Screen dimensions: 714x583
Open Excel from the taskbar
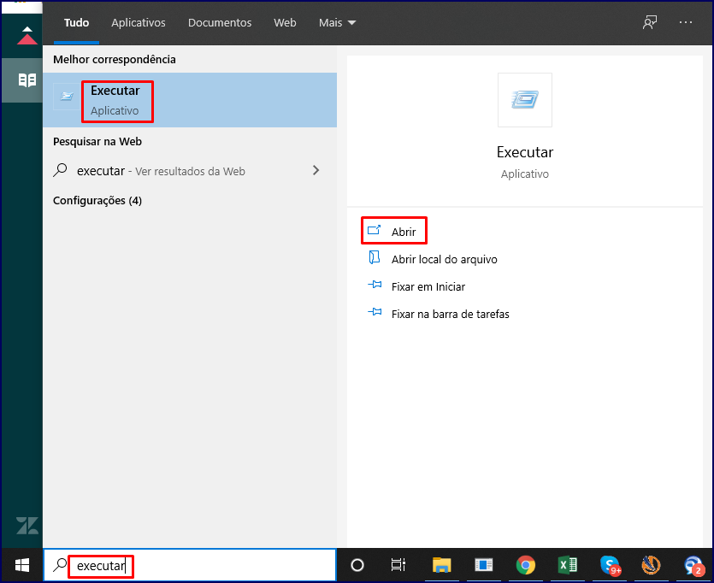(x=568, y=565)
